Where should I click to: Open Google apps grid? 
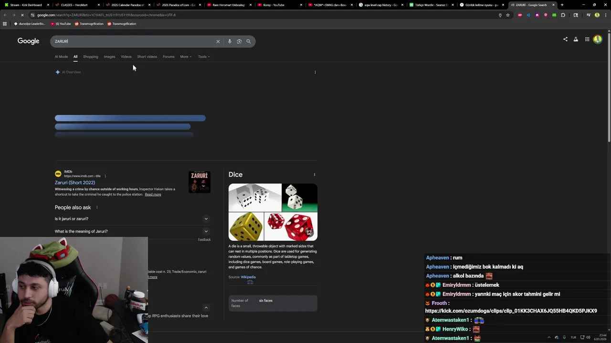pos(587,40)
